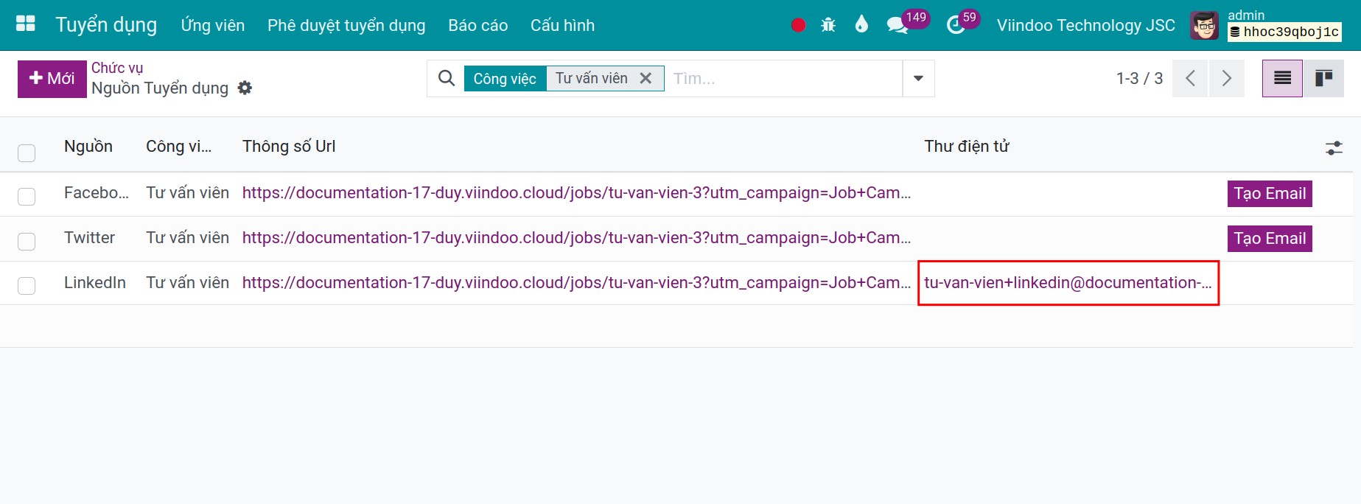Open the main apps grid menu
This screenshot has width=1361, height=504.
click(x=26, y=24)
